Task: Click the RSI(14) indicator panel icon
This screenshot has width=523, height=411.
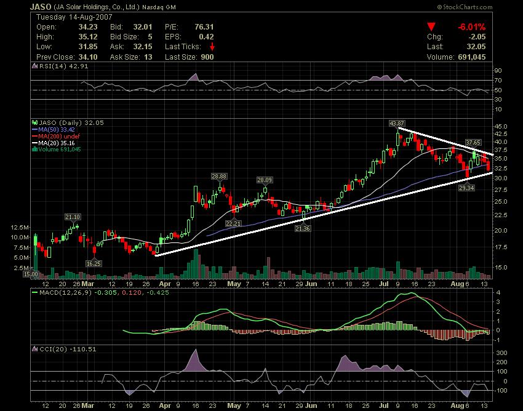Action: [34, 66]
